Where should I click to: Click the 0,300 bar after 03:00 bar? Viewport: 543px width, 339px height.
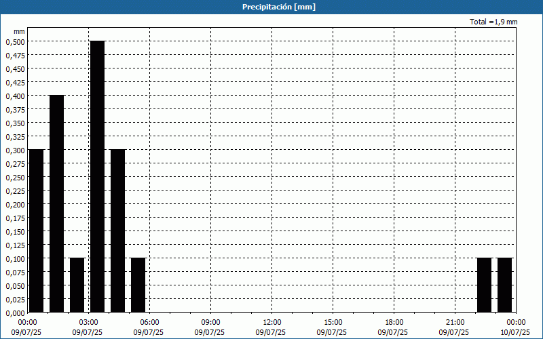pos(117,231)
